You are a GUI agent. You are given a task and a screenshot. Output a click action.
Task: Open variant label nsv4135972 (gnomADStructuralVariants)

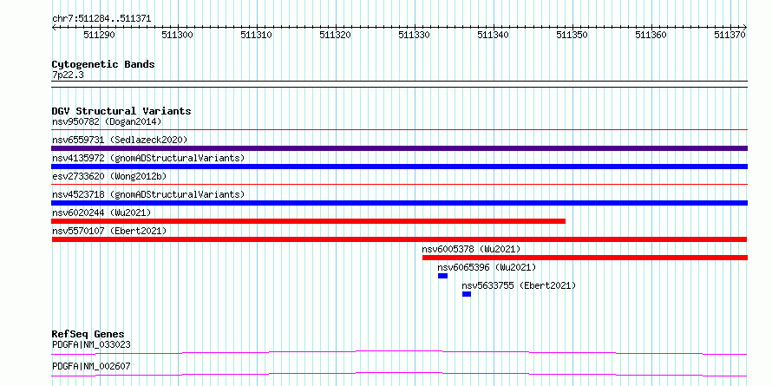point(148,158)
